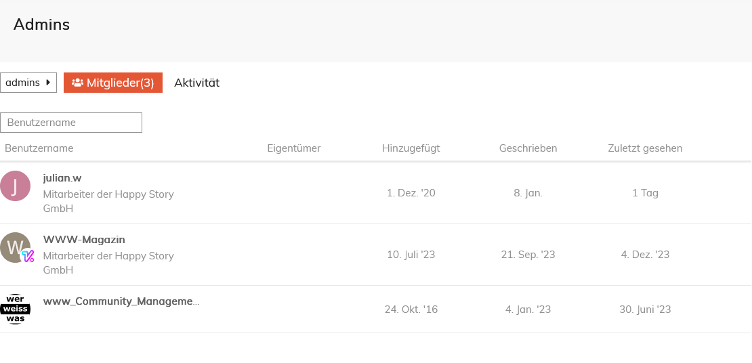The width and height of the screenshot is (752, 363).
Task: Open julian.w's pink J avatar
Action: tap(16, 186)
